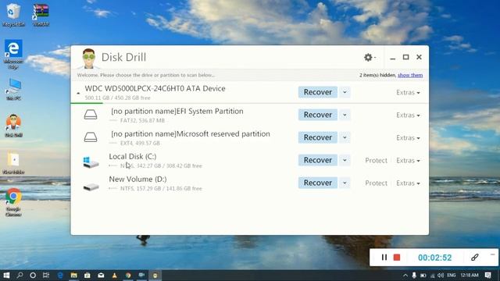The height and width of the screenshot is (281, 500).
Task: Open the Windows Start menu
Action: pyautogui.click(x=6, y=276)
